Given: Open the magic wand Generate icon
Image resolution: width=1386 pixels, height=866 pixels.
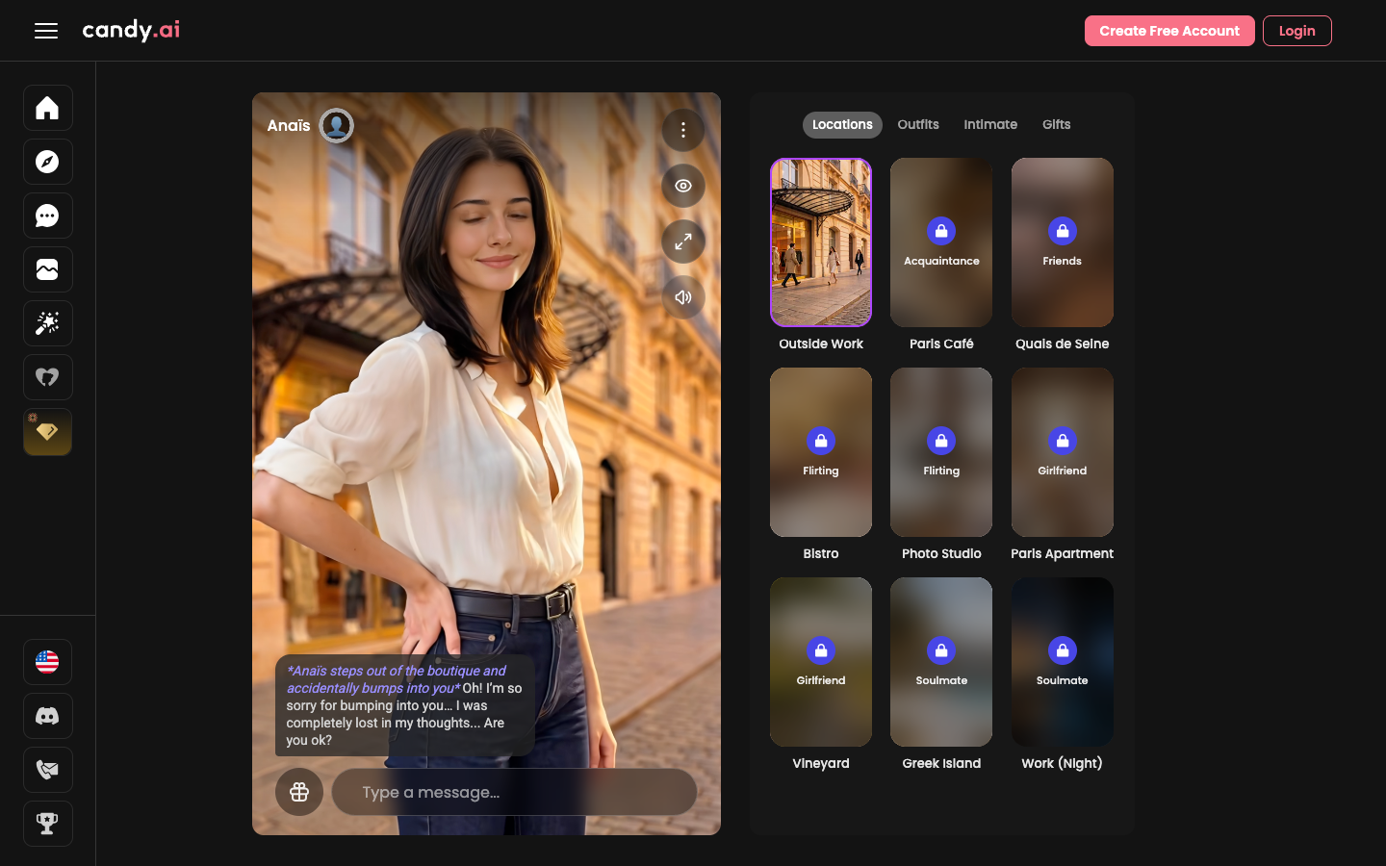Looking at the screenshot, I should [47, 323].
